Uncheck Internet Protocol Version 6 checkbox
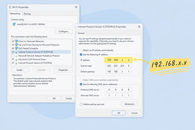This screenshot has width=195, height=130. click(13, 63)
